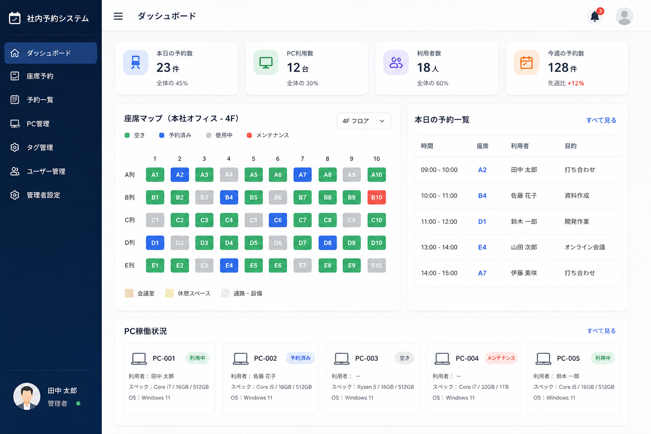
Task: Click the 管理者設定 gear icon
Action: point(15,195)
